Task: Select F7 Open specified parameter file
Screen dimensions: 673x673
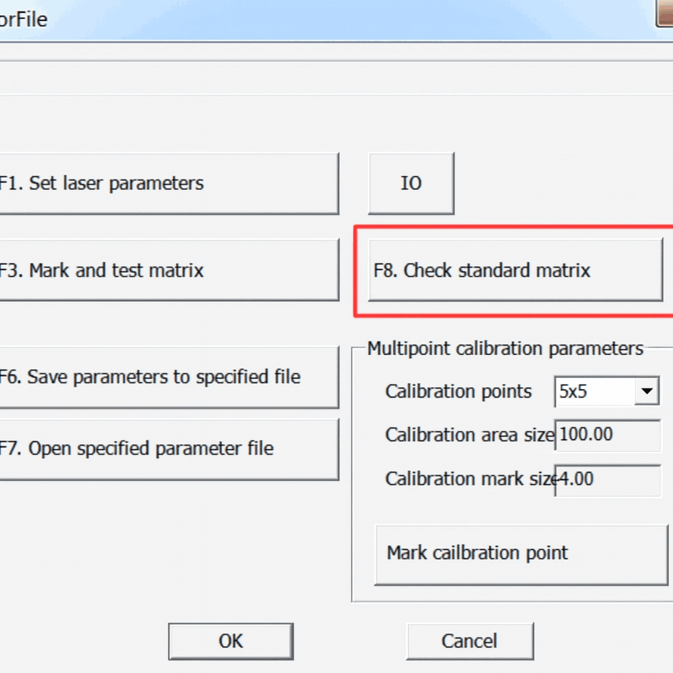Action: click(x=168, y=450)
